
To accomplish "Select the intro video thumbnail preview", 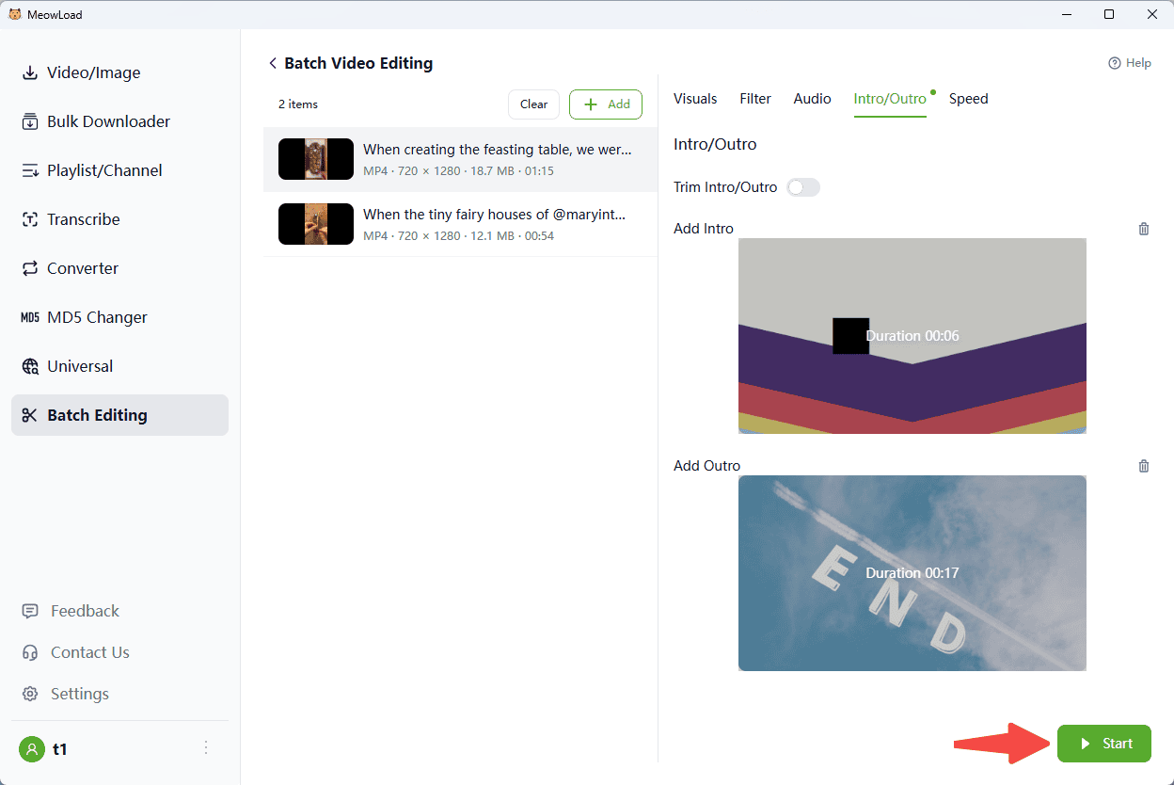I will point(912,336).
